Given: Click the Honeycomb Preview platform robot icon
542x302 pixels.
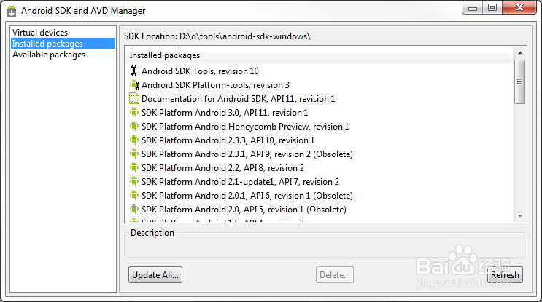Looking at the screenshot, I should tap(134, 126).
